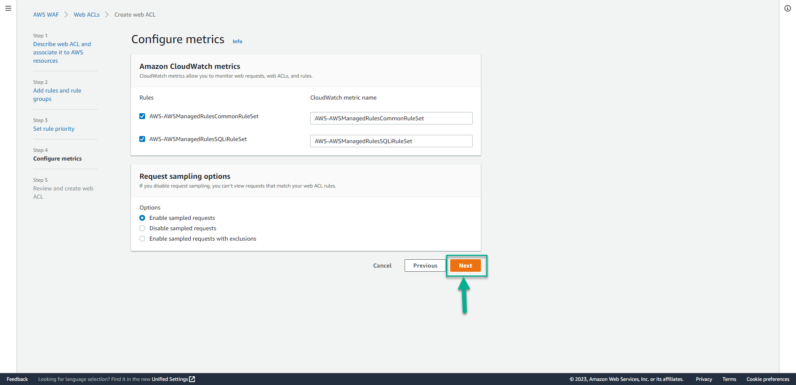Click the external link icon beside Unified Settings
796x385 pixels.
click(x=192, y=379)
